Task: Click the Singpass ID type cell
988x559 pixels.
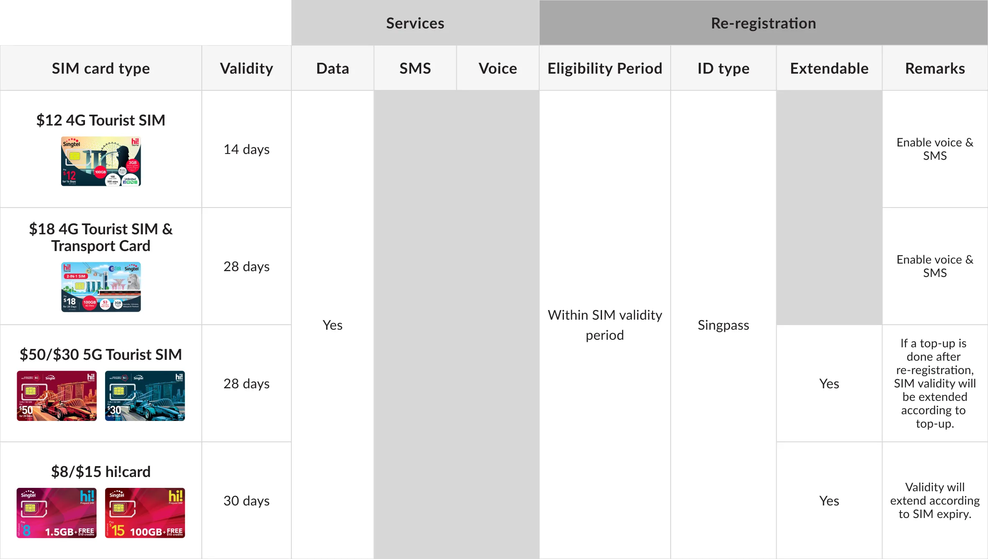Action: [x=723, y=325]
